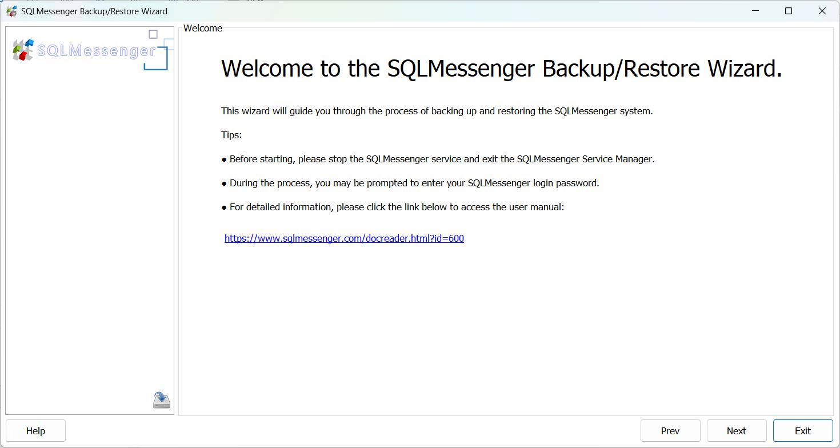Go back using the Prev button
This screenshot has width=840, height=448.
pos(670,430)
